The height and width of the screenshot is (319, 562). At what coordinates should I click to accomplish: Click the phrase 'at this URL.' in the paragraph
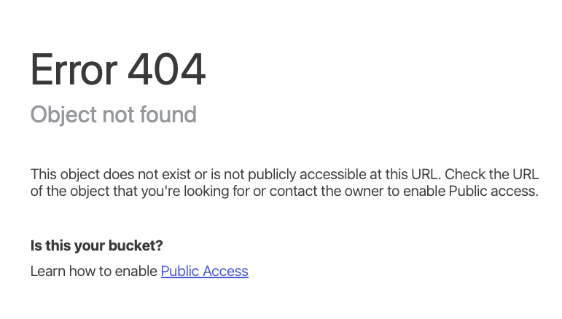[405, 175]
